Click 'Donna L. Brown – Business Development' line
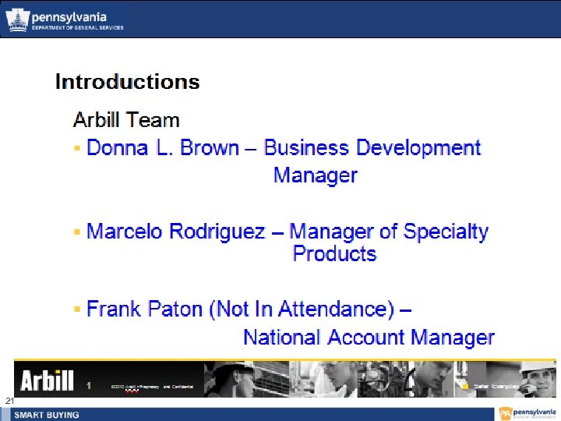 [284, 148]
